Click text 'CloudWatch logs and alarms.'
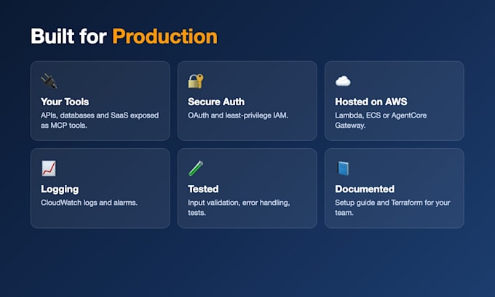The height and width of the screenshot is (297, 495). coord(89,203)
